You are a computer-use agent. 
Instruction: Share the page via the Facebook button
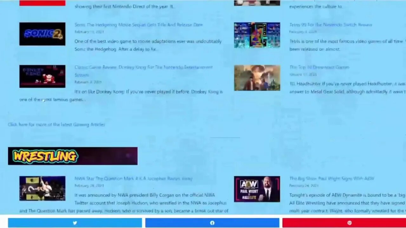[212, 223]
